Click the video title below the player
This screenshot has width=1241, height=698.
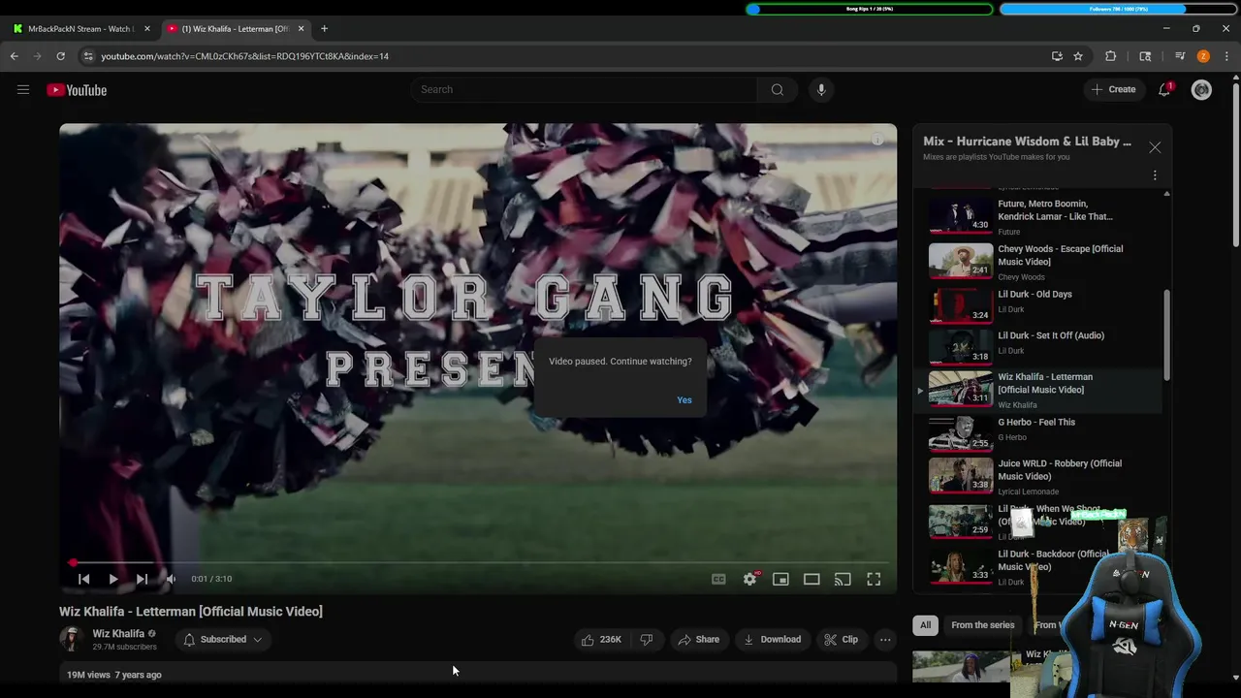tap(191, 612)
